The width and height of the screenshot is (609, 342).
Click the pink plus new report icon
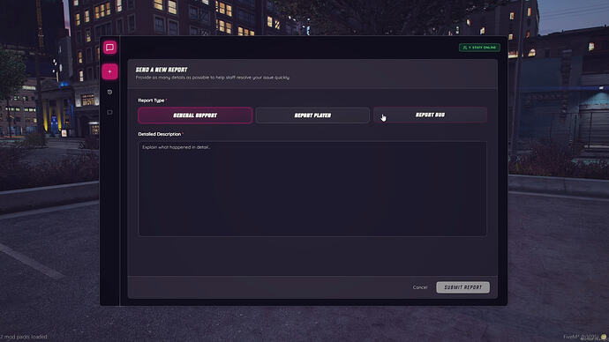click(110, 71)
